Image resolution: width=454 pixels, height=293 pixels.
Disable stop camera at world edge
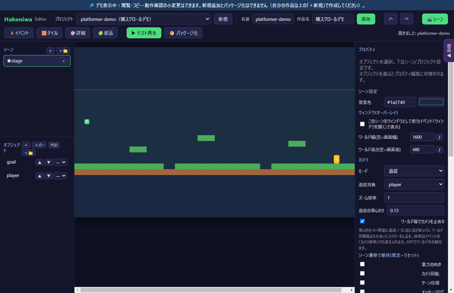(x=362, y=221)
